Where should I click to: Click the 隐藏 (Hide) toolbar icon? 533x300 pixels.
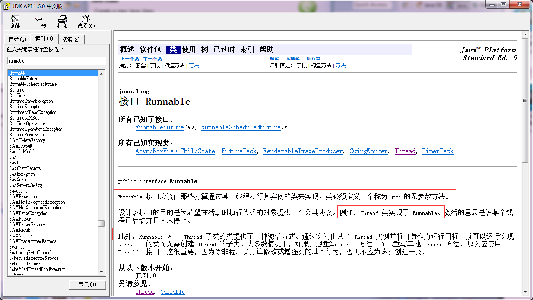click(x=15, y=22)
